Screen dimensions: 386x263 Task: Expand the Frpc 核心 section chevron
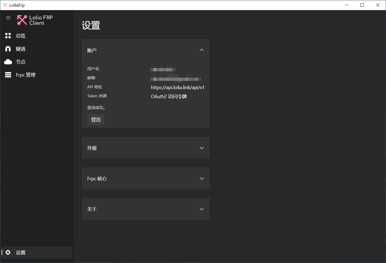pyautogui.click(x=202, y=178)
